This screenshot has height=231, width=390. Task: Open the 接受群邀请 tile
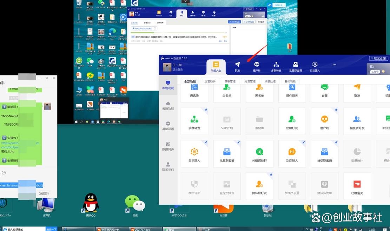pos(325,154)
